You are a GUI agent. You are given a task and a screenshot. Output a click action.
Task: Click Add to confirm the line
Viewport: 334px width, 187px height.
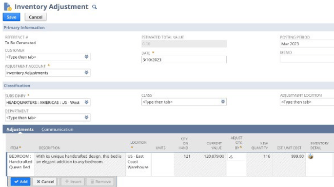[x=20, y=182]
